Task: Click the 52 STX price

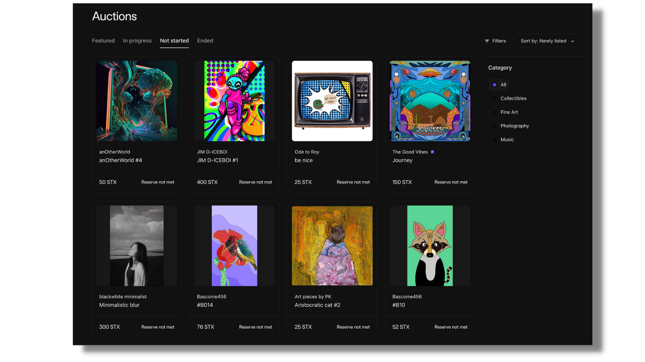Action: [401, 327]
